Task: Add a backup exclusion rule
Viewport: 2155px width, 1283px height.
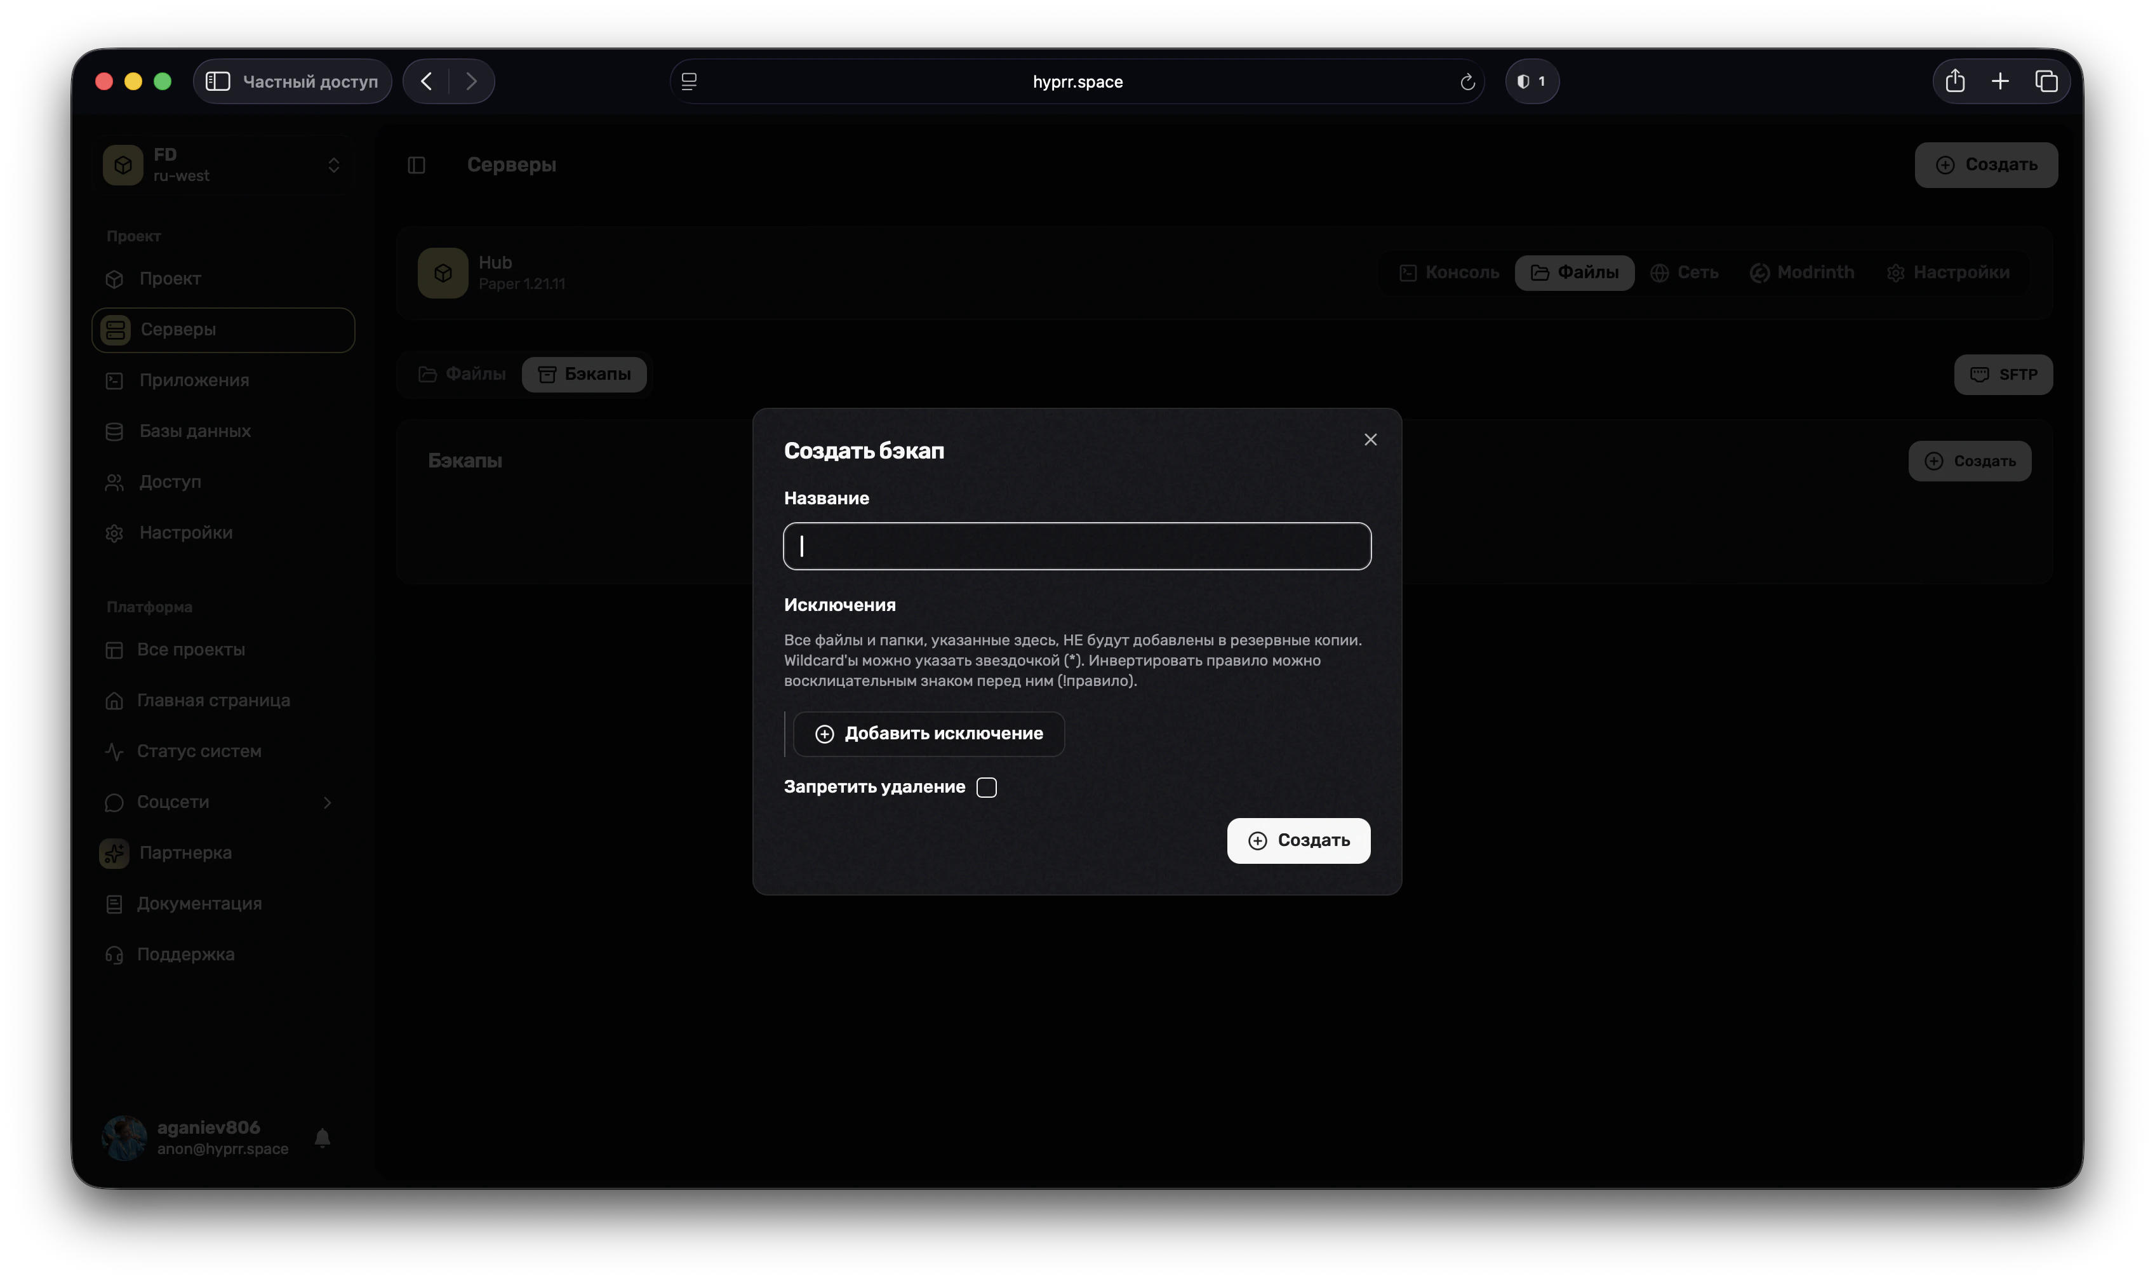Action: pos(928,733)
